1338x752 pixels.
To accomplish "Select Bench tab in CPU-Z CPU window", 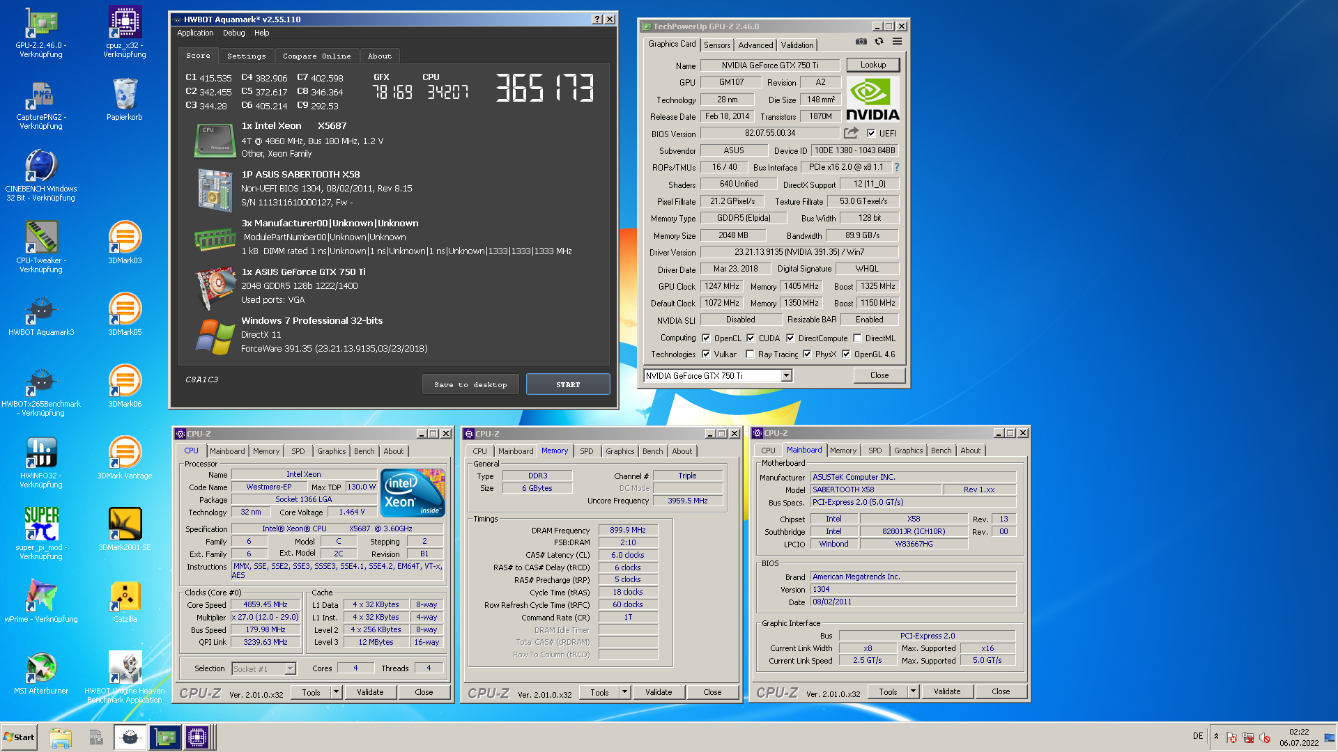I will coord(364,451).
